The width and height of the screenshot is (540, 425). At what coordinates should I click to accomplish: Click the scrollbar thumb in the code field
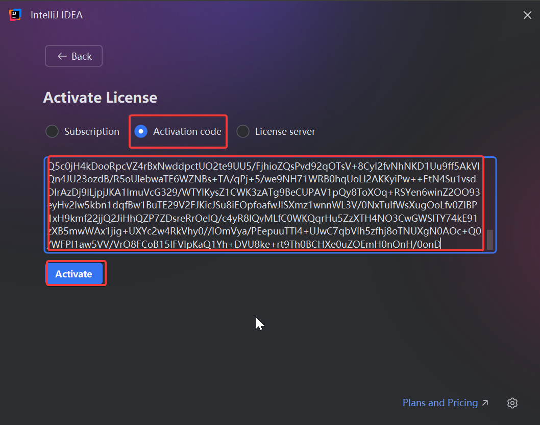490,239
